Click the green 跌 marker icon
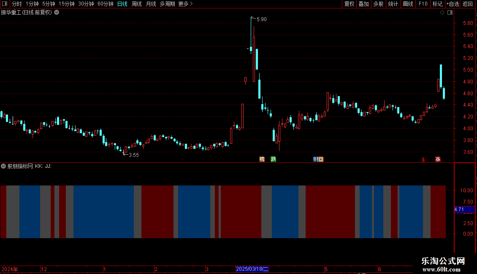 pos(274,159)
